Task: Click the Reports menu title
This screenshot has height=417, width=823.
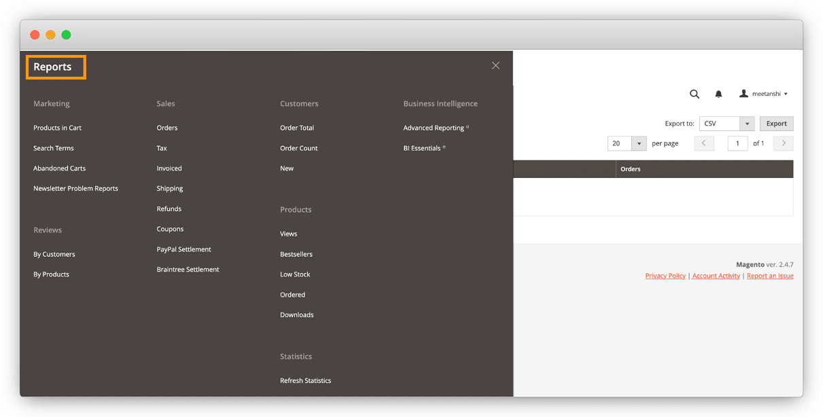Action: [52, 67]
